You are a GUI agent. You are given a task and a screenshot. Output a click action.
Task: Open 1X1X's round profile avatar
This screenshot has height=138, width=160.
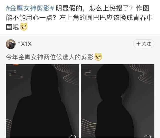11,44
